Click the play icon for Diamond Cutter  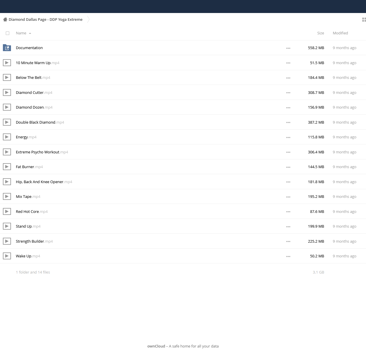point(7,92)
